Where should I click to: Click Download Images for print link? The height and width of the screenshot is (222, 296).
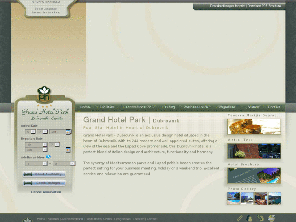point(228,6)
